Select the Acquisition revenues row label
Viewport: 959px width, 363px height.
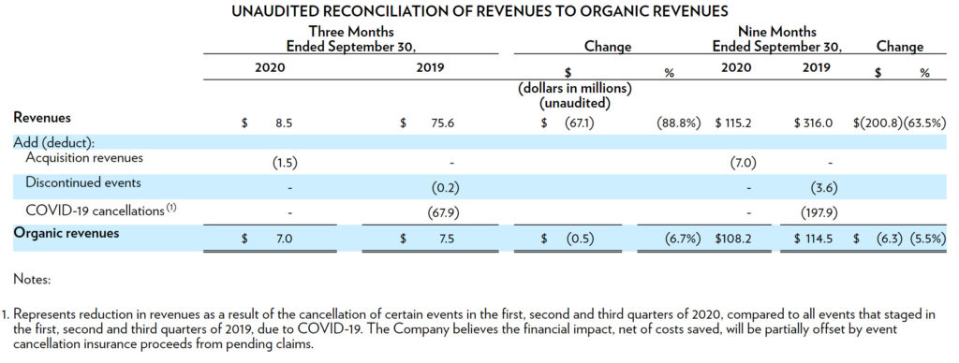tap(84, 158)
